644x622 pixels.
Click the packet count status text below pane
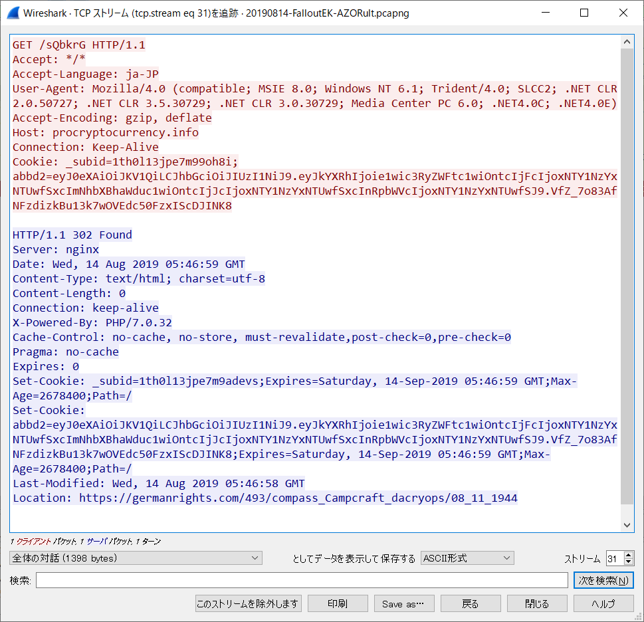[86, 542]
